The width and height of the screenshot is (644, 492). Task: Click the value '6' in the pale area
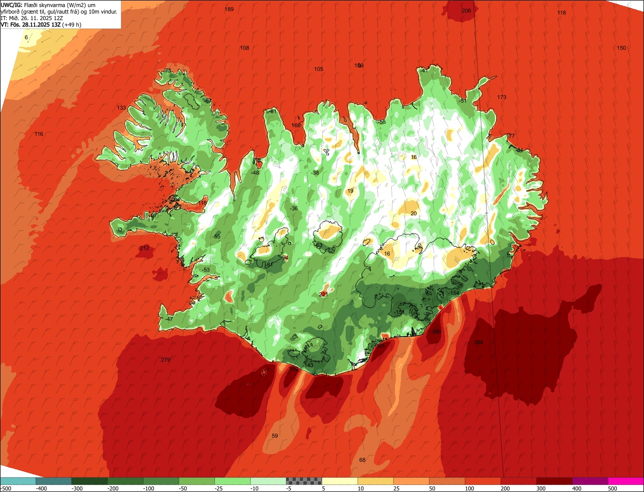click(x=26, y=37)
